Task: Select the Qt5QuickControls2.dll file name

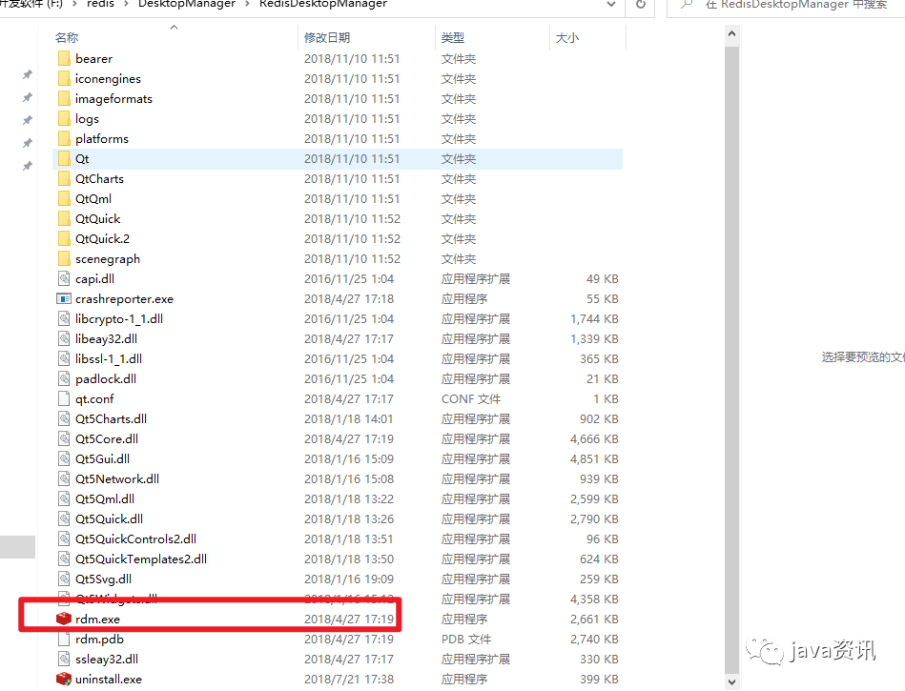Action: 135,539
